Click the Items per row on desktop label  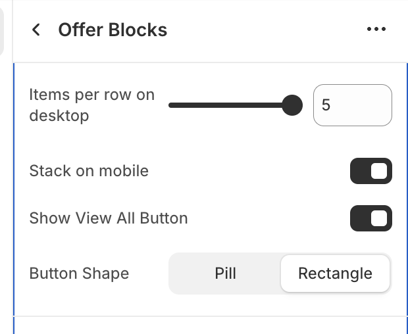pyautogui.click(x=91, y=105)
